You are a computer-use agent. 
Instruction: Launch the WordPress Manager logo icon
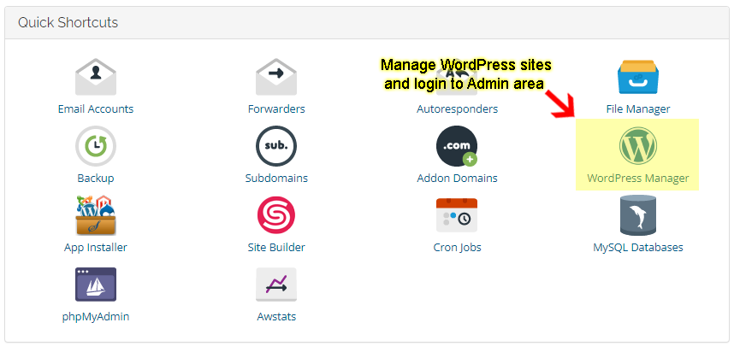[x=637, y=147]
